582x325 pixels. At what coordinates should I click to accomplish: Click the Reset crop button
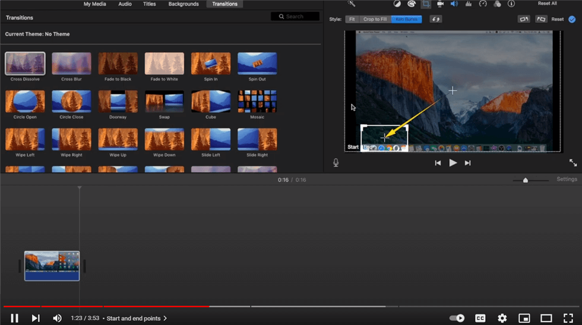(x=557, y=20)
